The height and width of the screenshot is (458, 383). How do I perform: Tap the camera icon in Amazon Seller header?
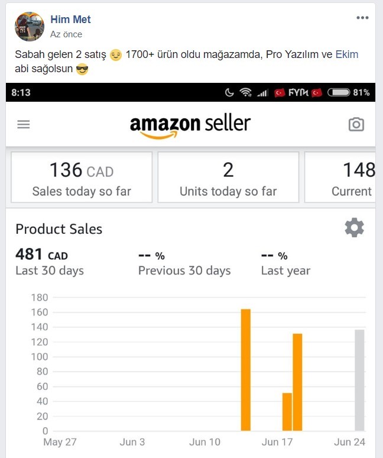[356, 124]
